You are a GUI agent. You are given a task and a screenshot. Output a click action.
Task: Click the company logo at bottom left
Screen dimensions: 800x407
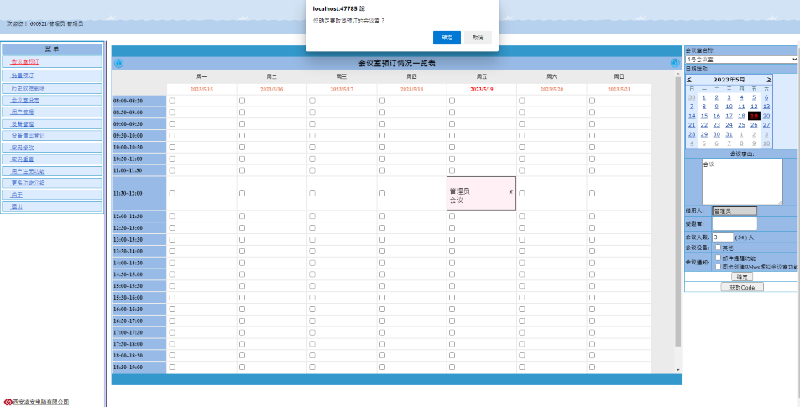pos(8,402)
